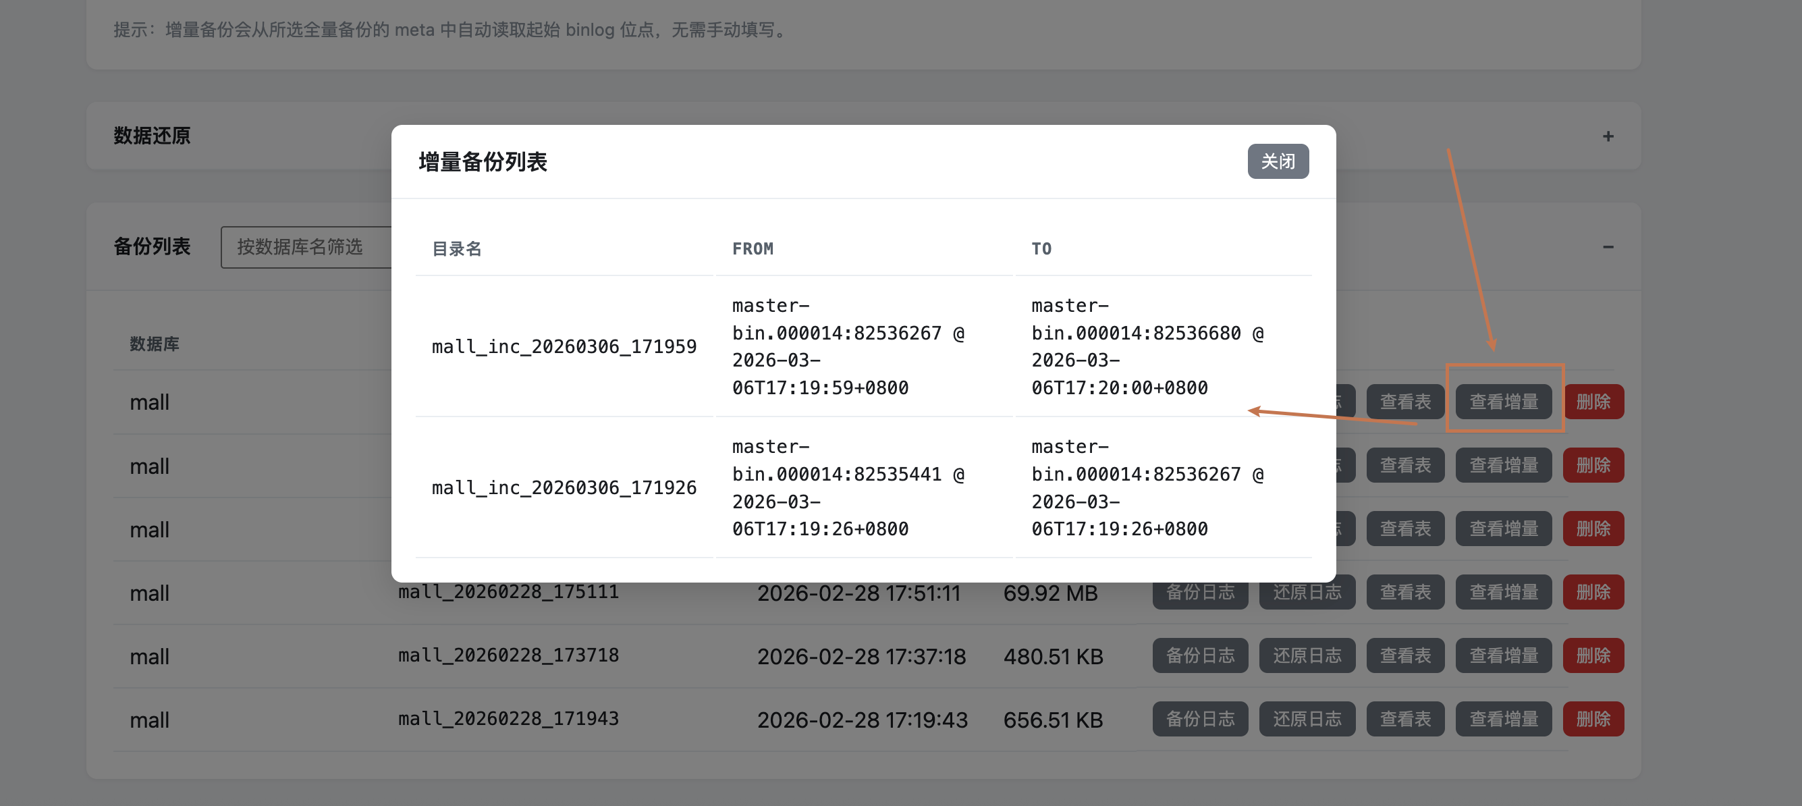Click 查看增量 in the second mall row
The image size is (1802, 806).
click(1503, 465)
